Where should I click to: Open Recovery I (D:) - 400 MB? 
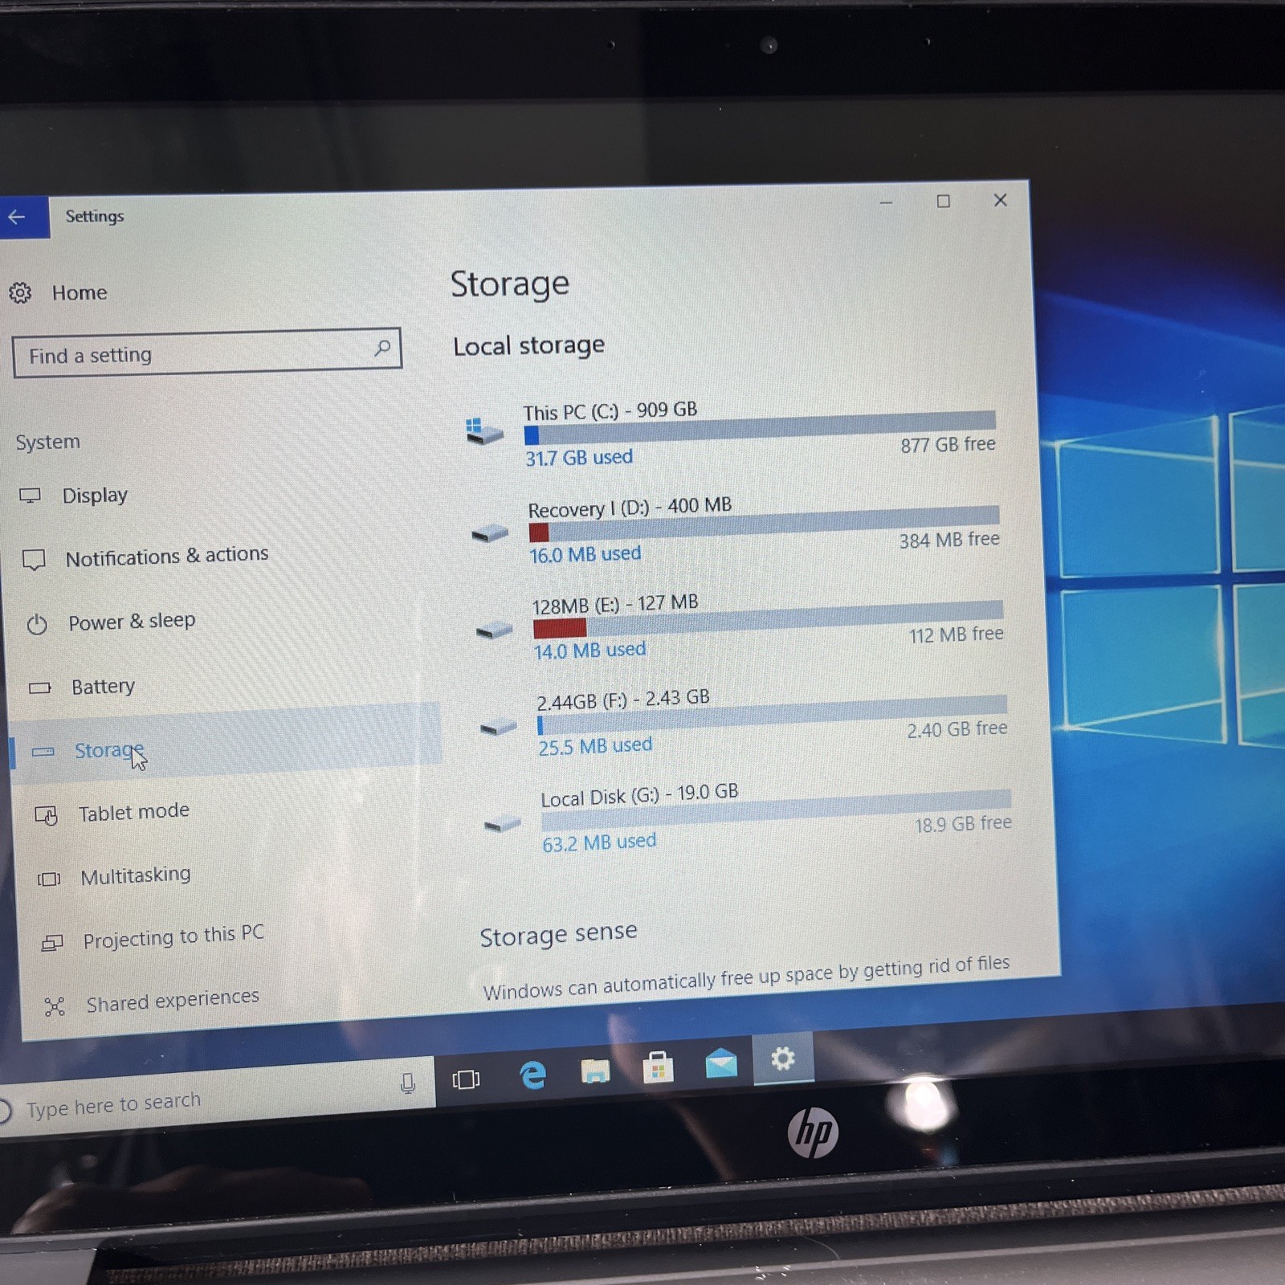(630, 508)
